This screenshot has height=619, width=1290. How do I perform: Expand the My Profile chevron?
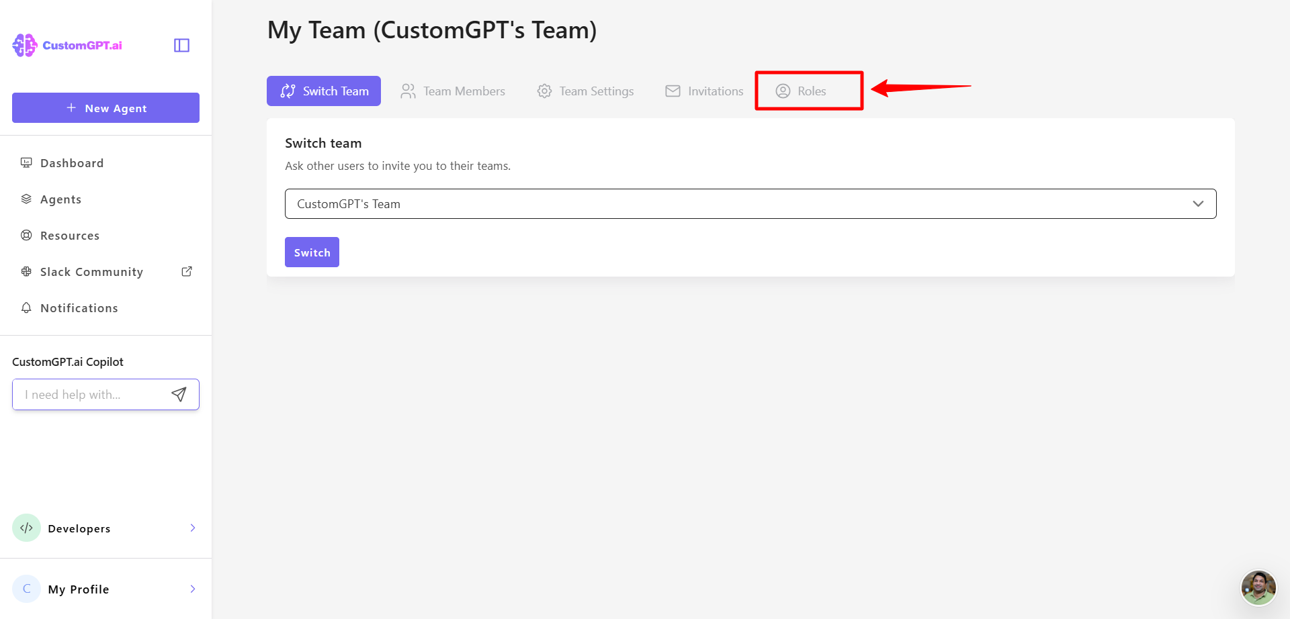click(x=193, y=589)
